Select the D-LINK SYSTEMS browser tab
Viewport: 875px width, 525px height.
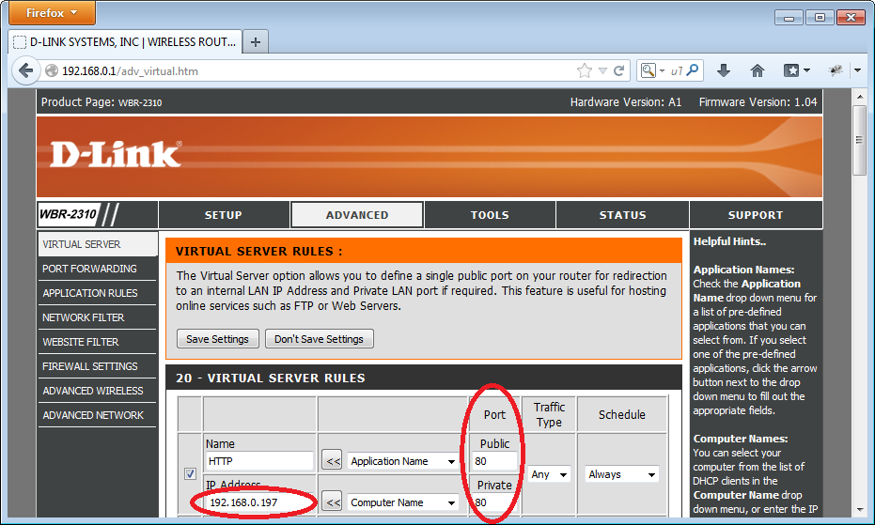click(126, 42)
